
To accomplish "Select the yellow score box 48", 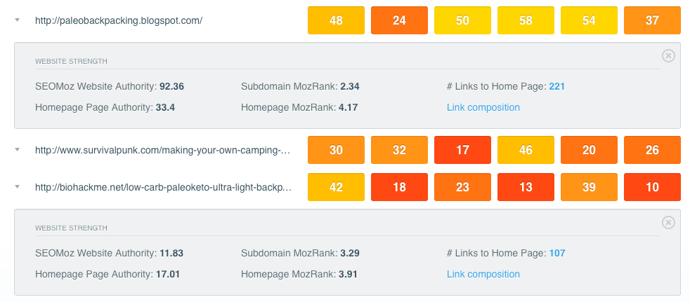I will pyautogui.click(x=336, y=20).
